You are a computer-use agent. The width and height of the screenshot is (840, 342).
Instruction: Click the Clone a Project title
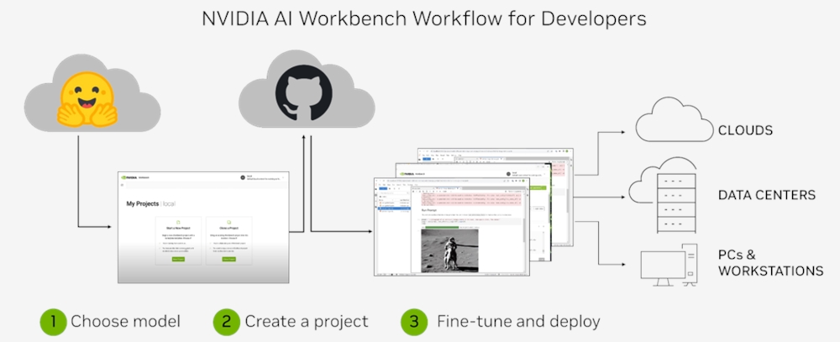[x=228, y=229]
